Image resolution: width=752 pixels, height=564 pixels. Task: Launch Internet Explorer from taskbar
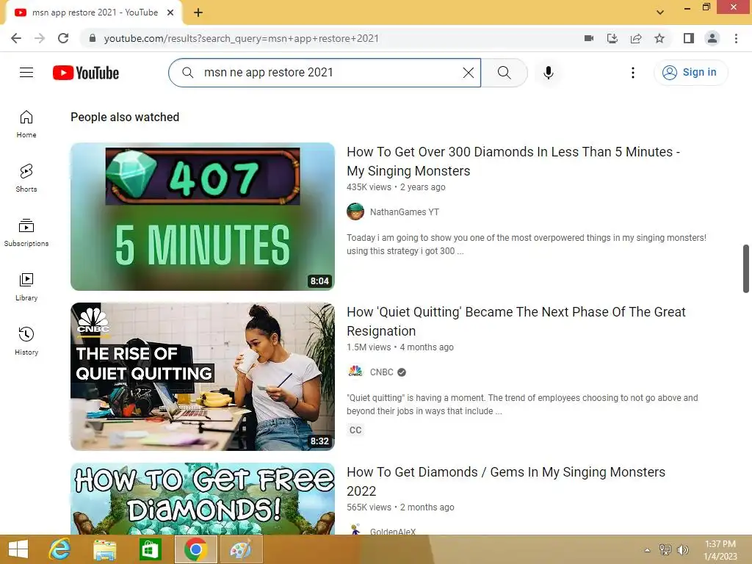point(60,549)
